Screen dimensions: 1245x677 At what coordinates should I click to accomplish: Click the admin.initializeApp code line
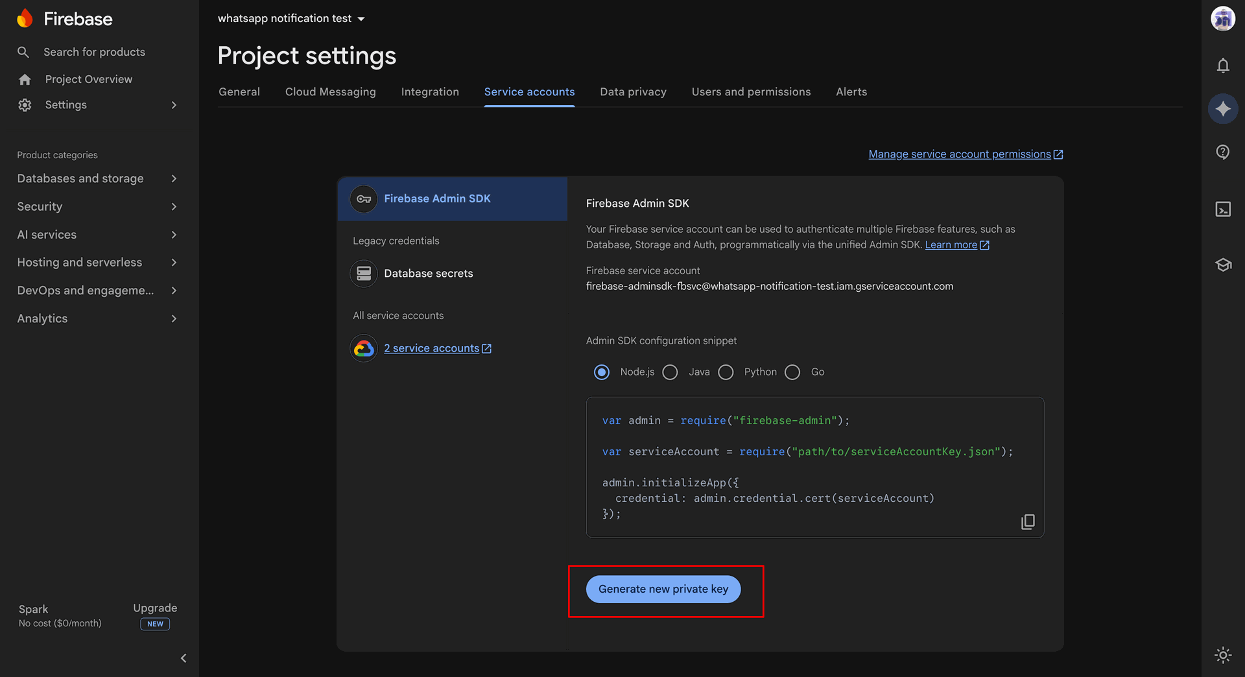click(670, 482)
